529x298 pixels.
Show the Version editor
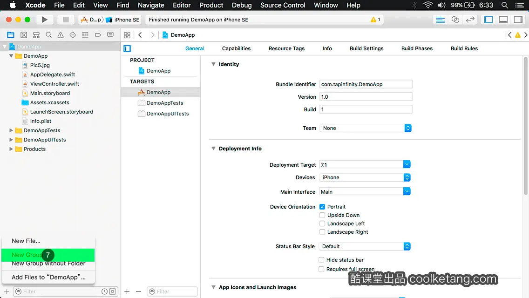coord(470,20)
